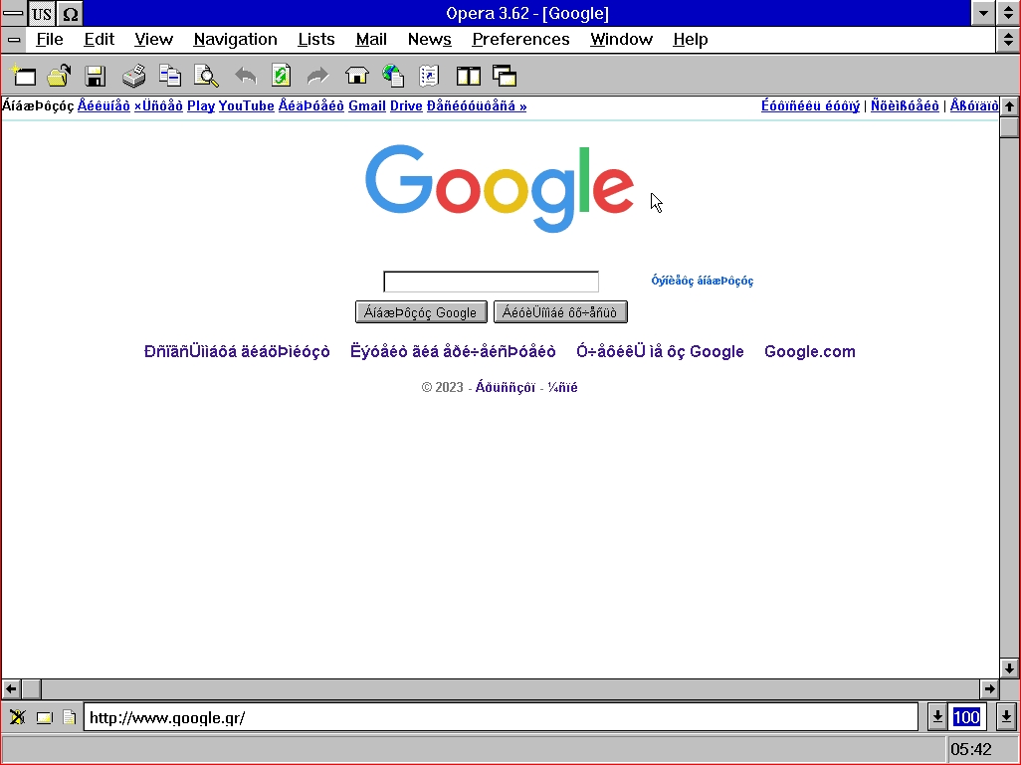Open the YouTube link
Viewport: 1021px width, 765px height.
pos(246,106)
